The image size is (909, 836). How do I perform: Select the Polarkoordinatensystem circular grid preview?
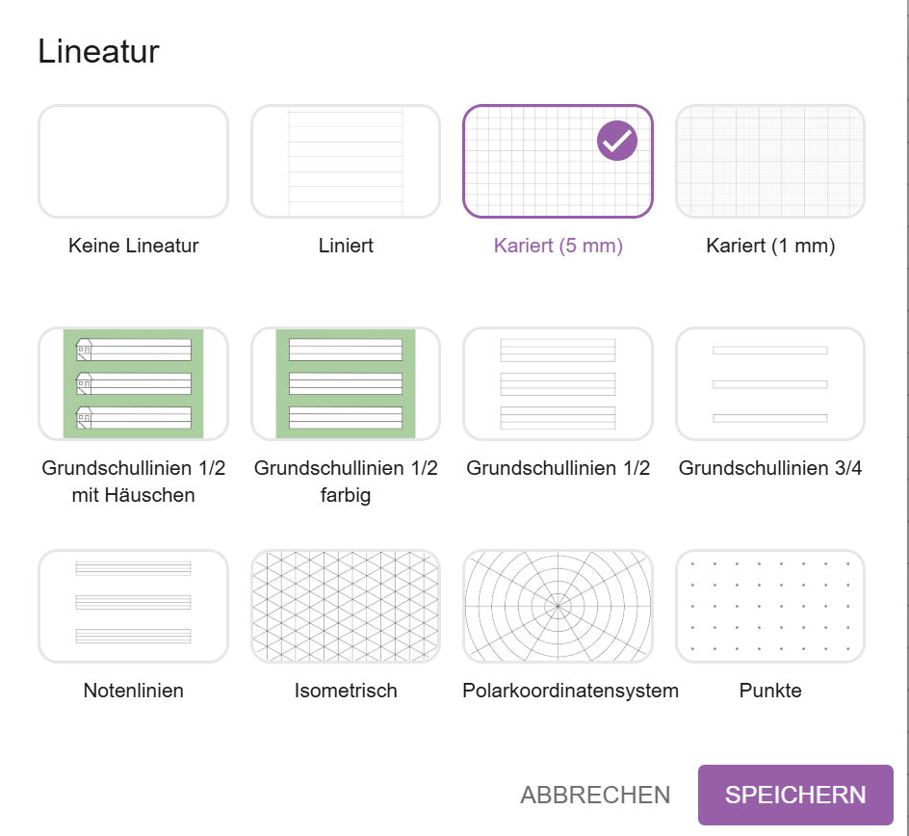point(558,607)
